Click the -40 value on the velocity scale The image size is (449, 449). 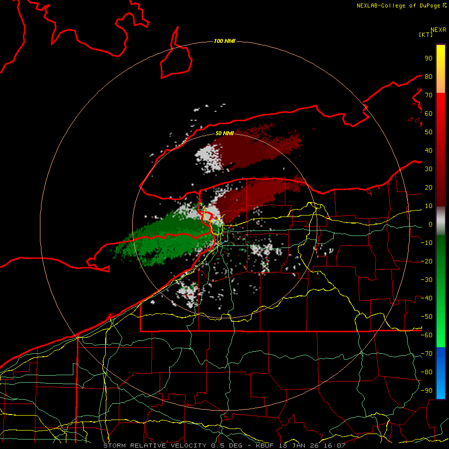click(x=427, y=298)
